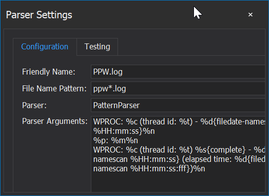Click the Parser Settings window title
Image resolution: width=269 pixels, height=196 pixels.
click(39, 15)
